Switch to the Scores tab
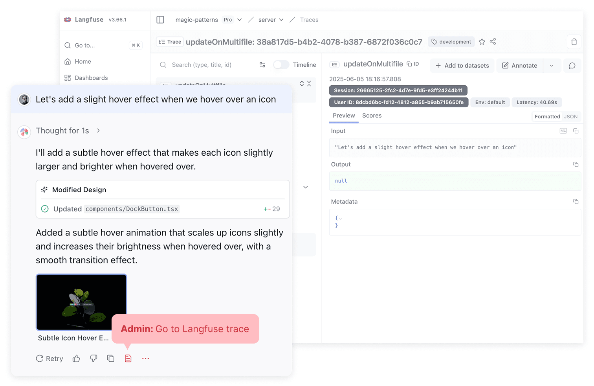 [372, 116]
